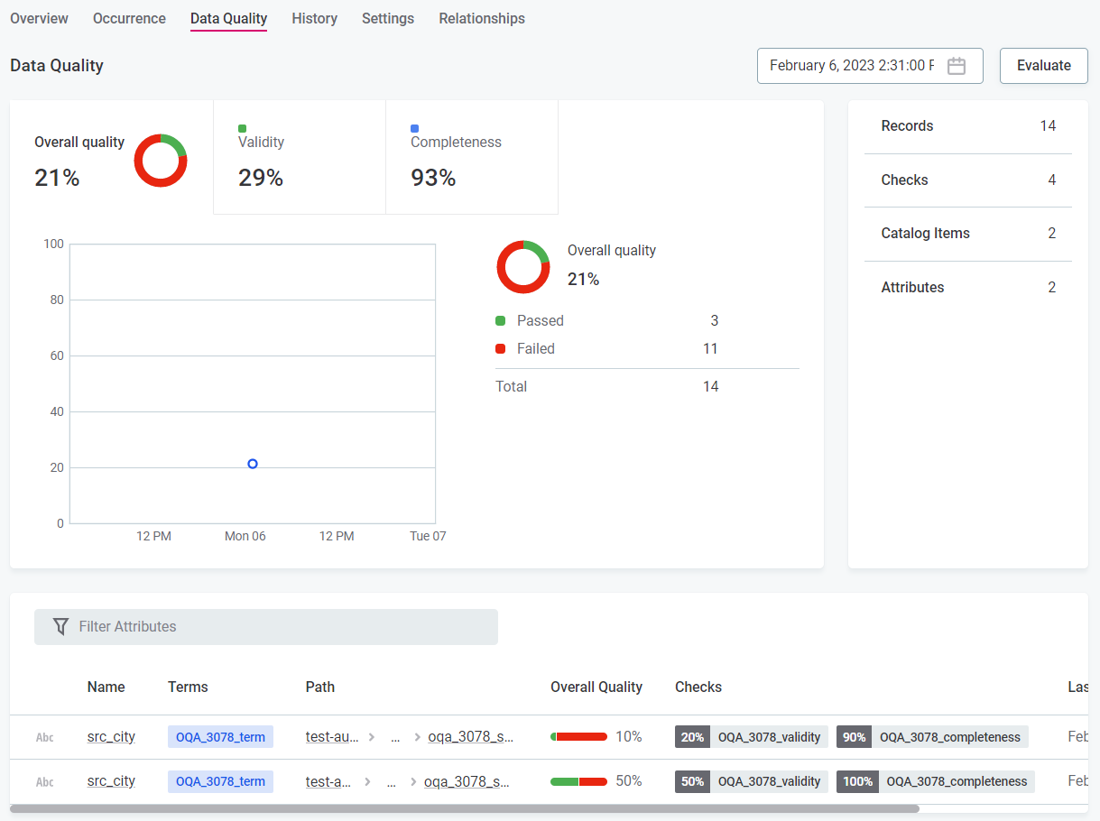The image size is (1100, 821).
Task: Click the blue data point on chart
Action: (x=253, y=464)
